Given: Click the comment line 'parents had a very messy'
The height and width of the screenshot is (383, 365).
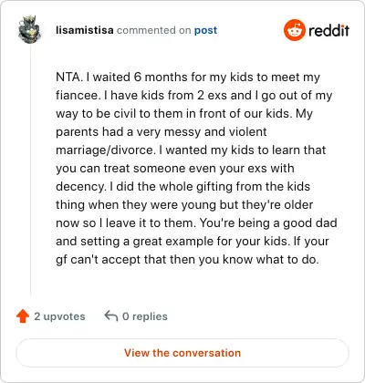Looking at the screenshot, I should pyautogui.click(x=162, y=132).
